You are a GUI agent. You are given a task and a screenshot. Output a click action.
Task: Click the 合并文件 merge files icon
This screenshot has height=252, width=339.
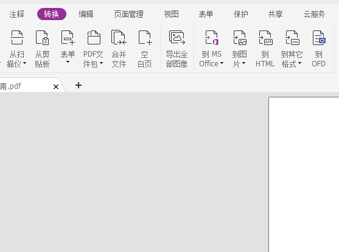119,37
